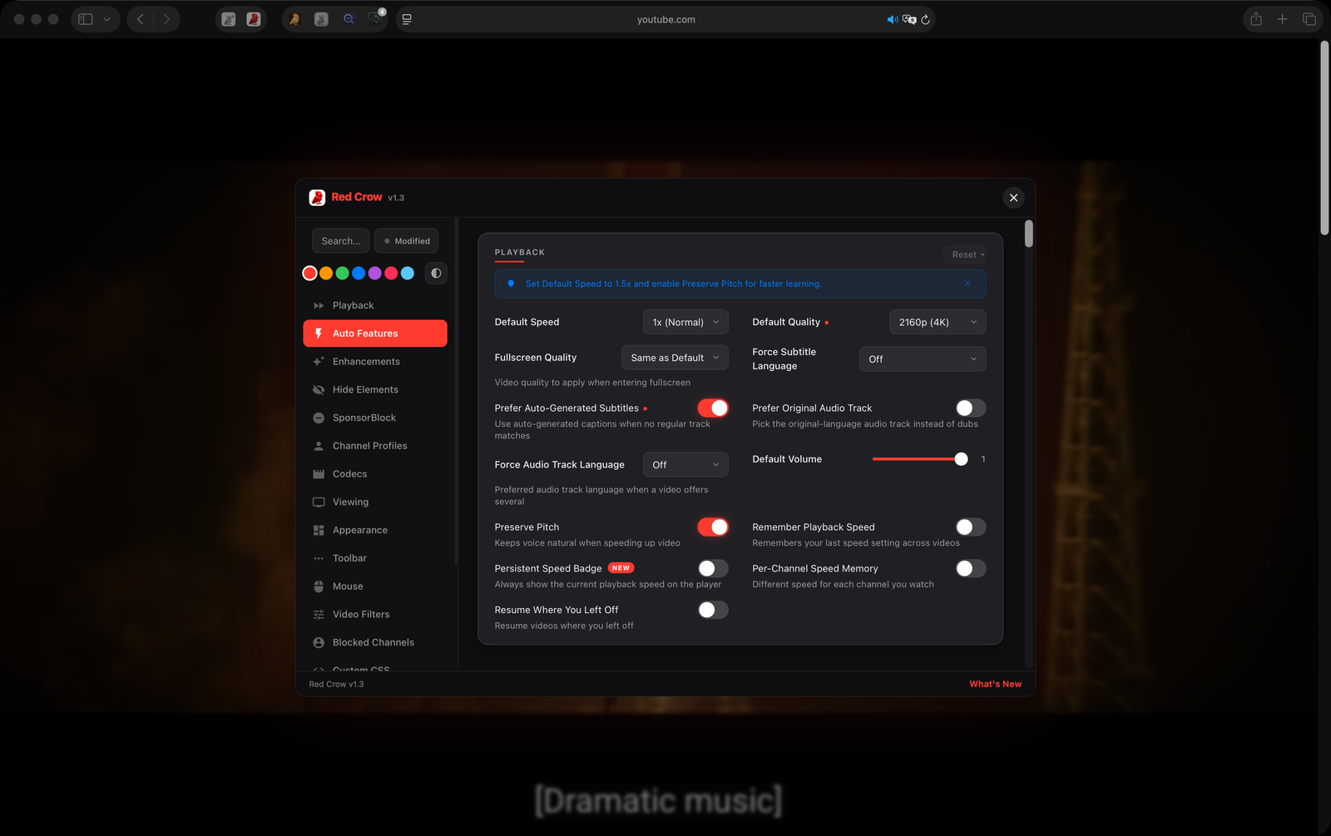Screen dimensions: 1331x836
Task: Click the Playback fast-forward icon in sidebar
Action: (319, 305)
